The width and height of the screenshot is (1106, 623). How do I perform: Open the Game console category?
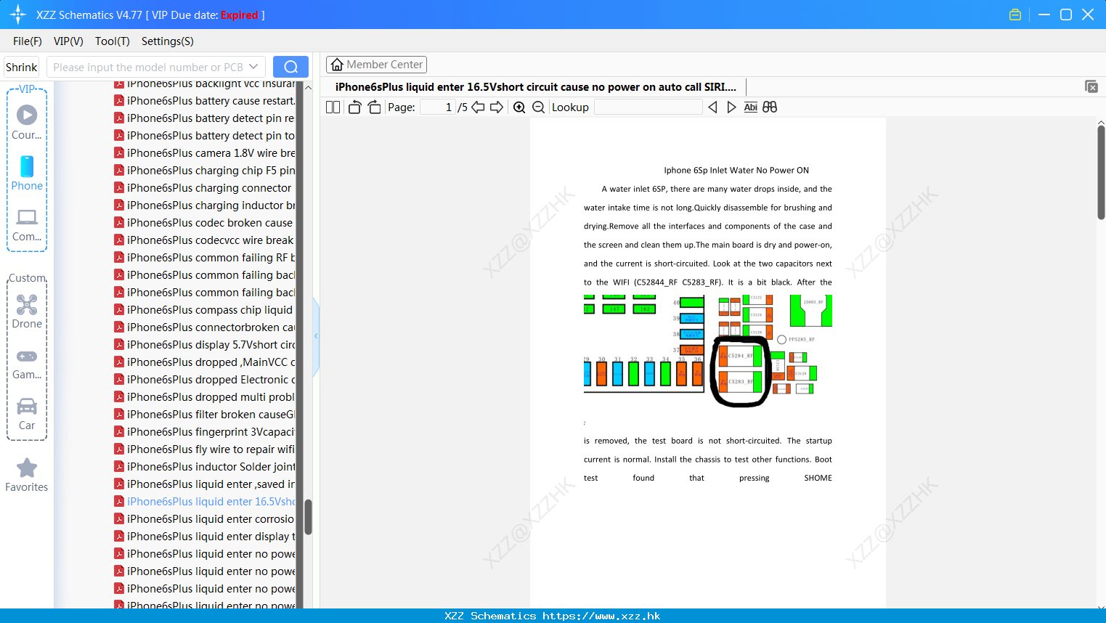tap(27, 365)
